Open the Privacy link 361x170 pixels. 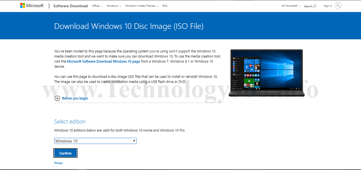(58, 163)
